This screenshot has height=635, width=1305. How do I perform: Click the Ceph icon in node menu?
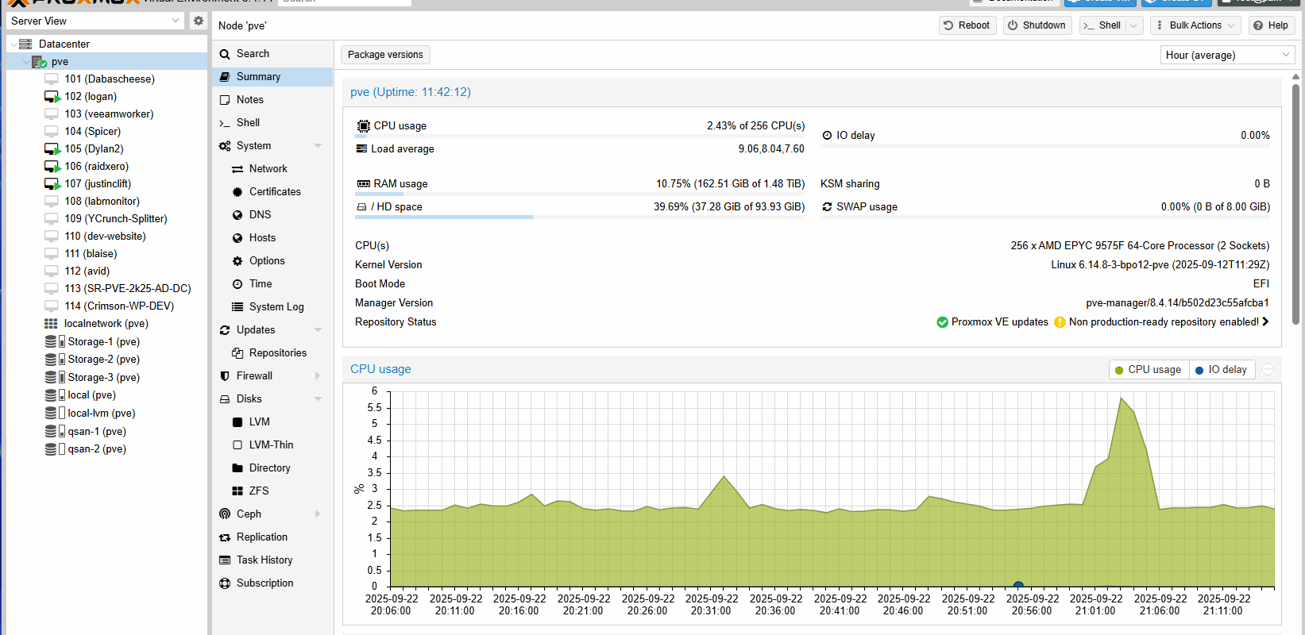225,514
